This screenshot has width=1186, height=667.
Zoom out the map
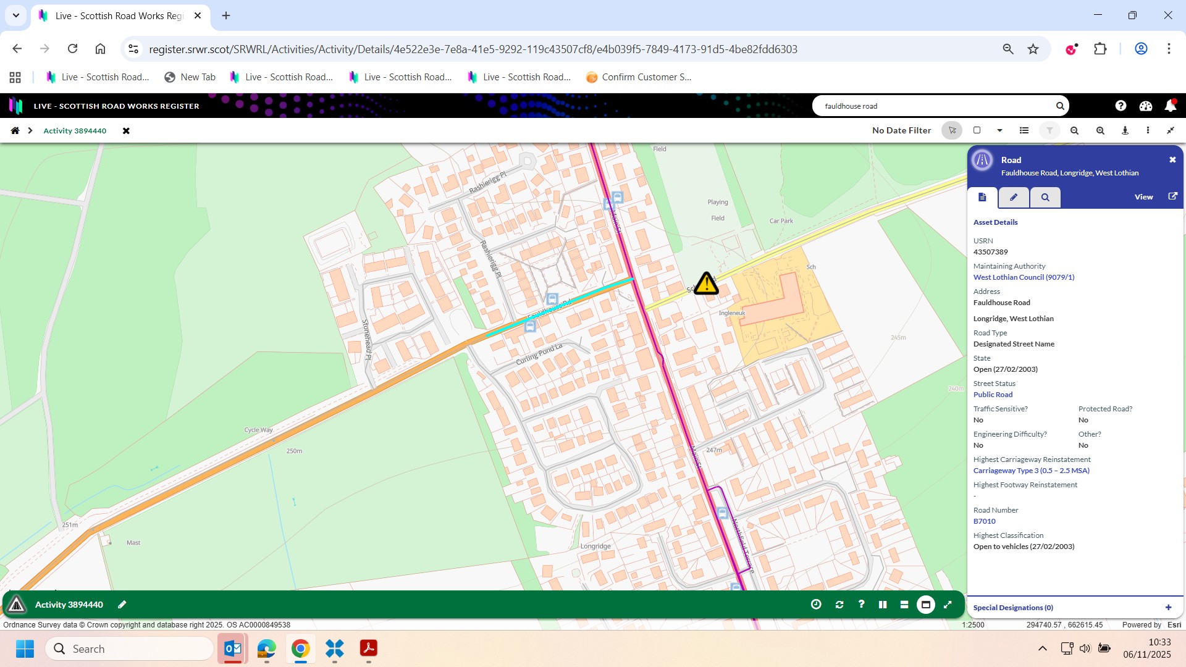[1075, 130]
